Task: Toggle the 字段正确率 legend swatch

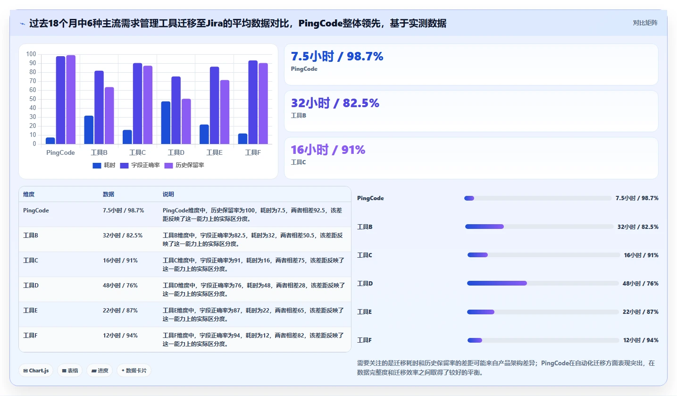Action: pyautogui.click(x=125, y=165)
